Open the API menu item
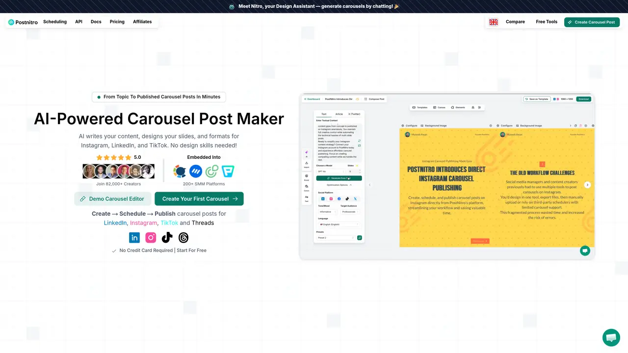The height and width of the screenshot is (353, 628). [x=78, y=22]
